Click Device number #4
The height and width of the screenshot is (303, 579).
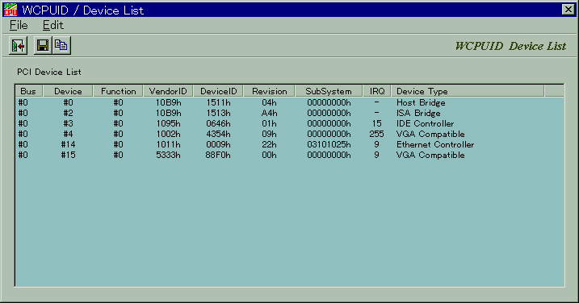point(68,135)
